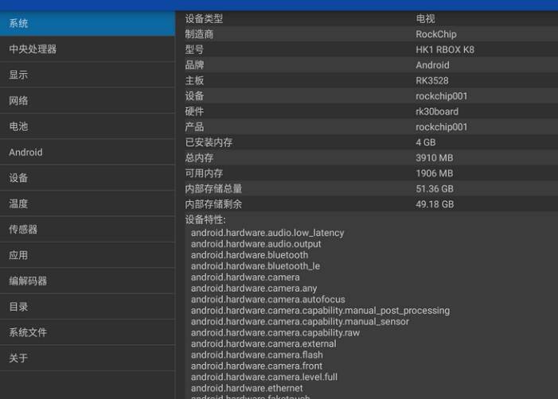Open the 温度 section
The width and height of the screenshot is (558, 399).
(88, 203)
